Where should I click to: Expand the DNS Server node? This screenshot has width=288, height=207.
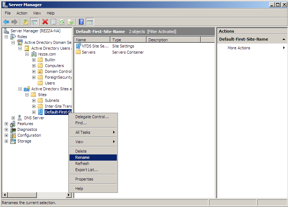click(13, 118)
